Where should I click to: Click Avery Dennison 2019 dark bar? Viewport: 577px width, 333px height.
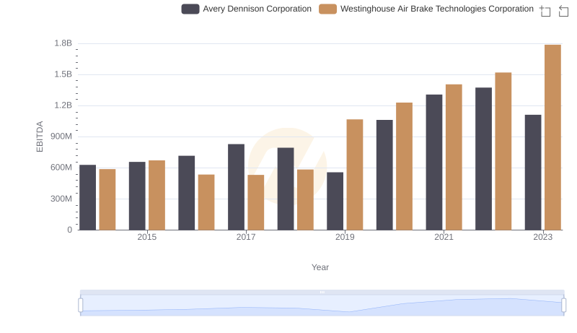pyautogui.click(x=335, y=201)
